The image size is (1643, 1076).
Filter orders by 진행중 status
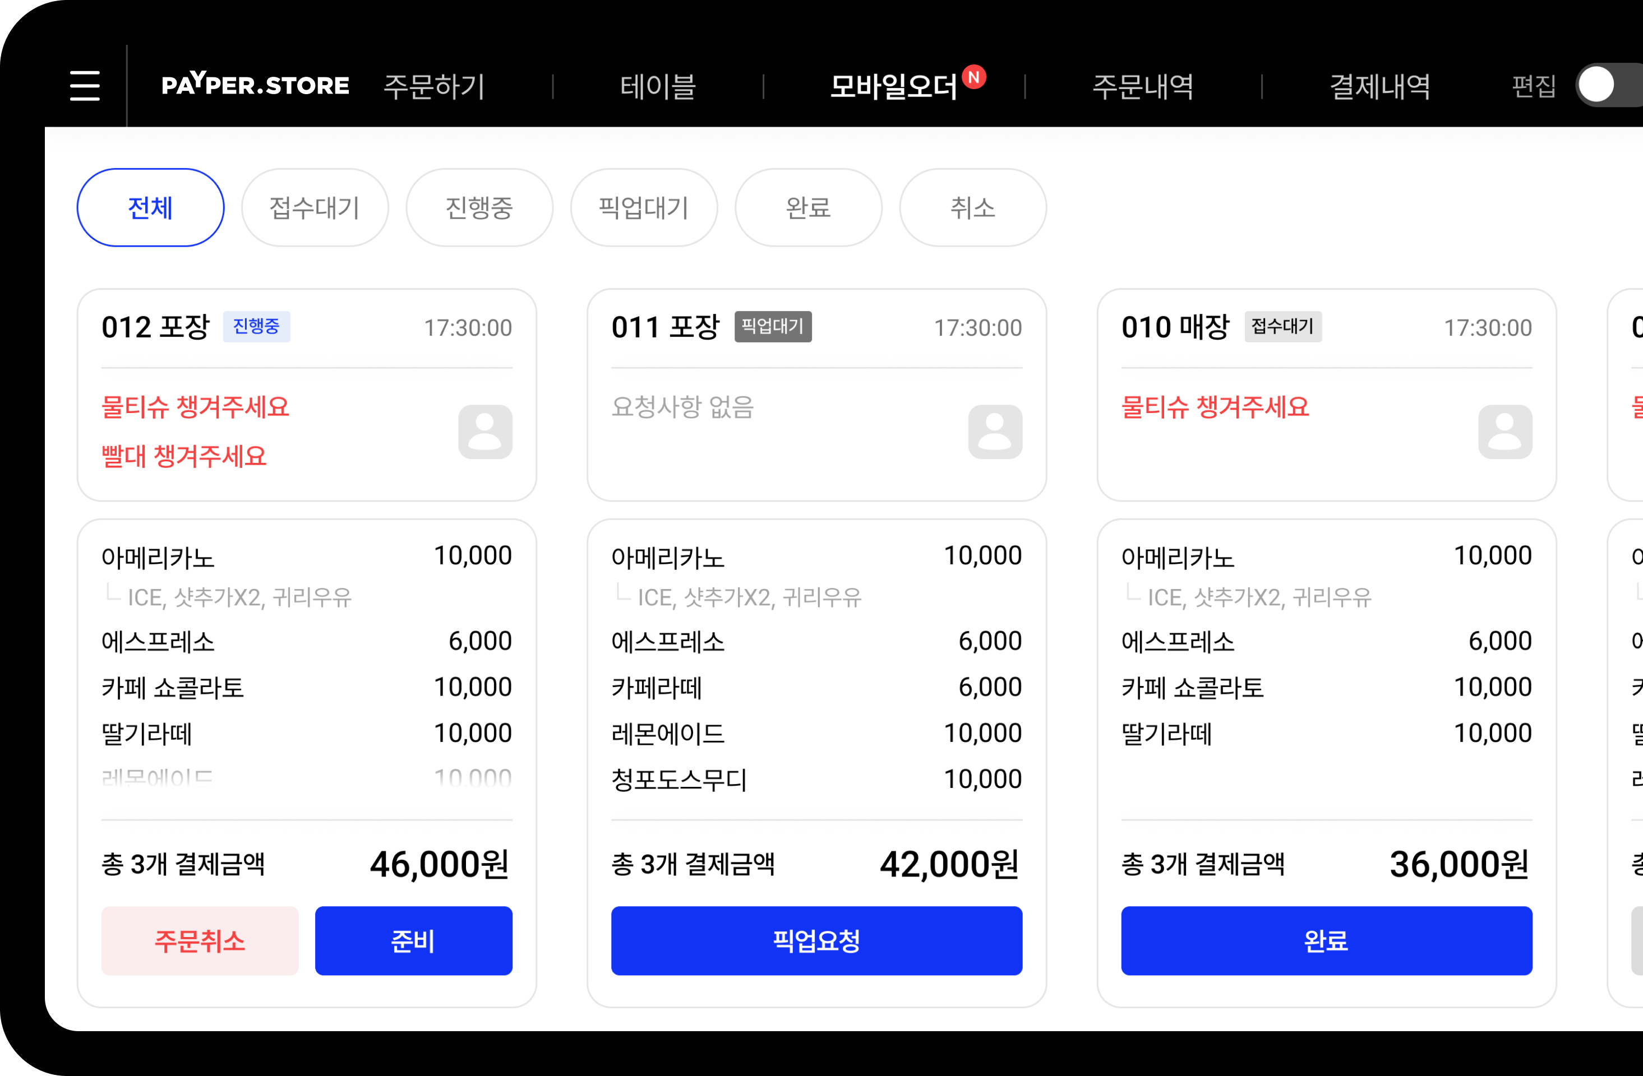tap(479, 207)
